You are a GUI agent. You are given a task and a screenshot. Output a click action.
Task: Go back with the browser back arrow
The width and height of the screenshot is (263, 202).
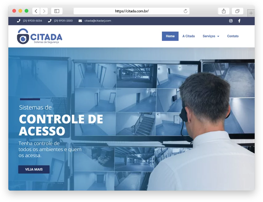pyautogui.click(x=36, y=11)
